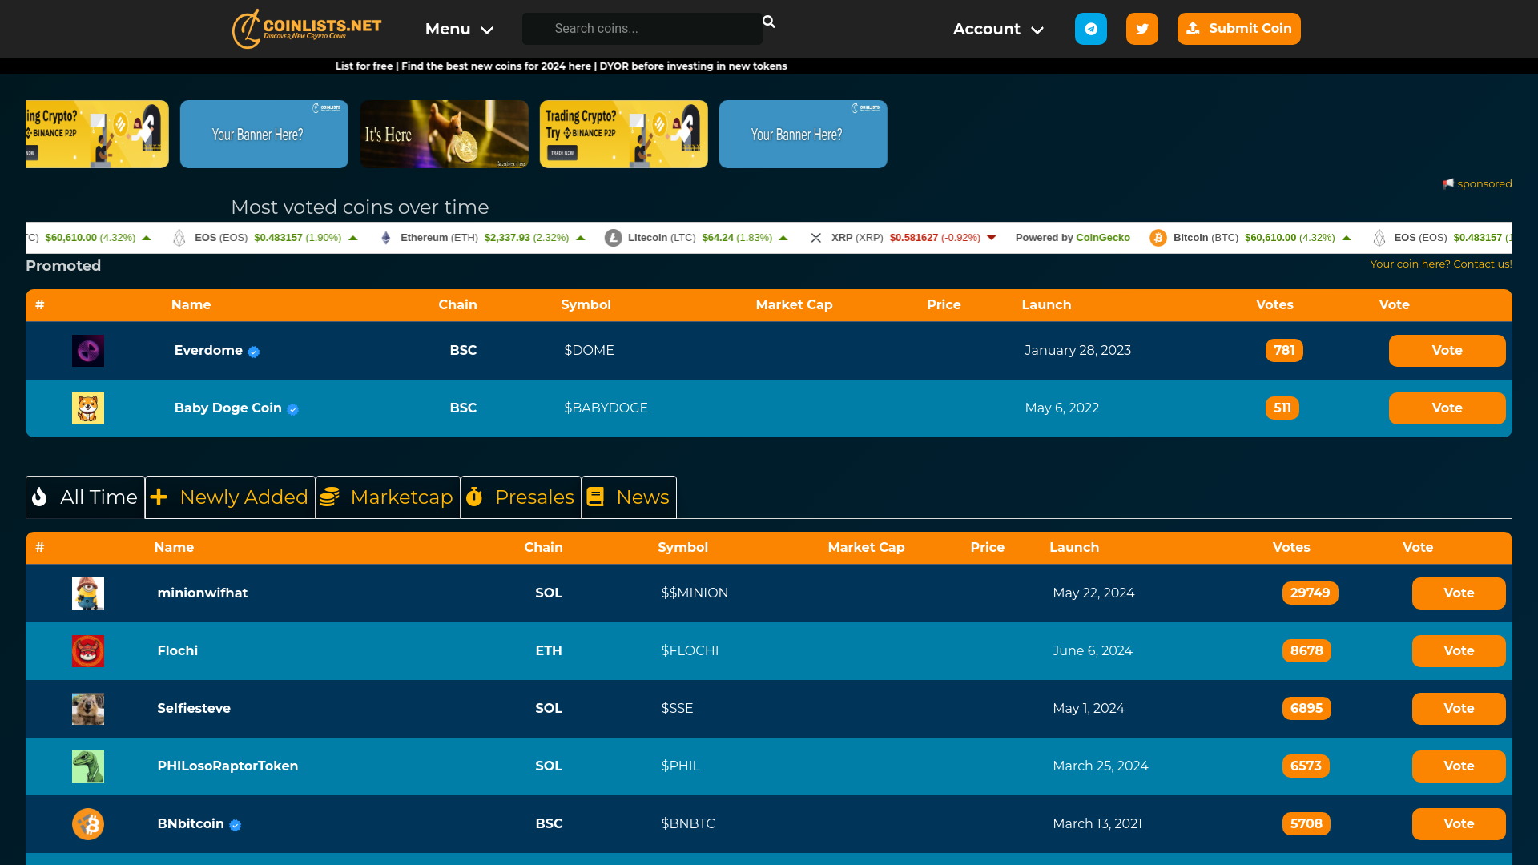
Task: Click the Everdome verified badge
Action: pos(254,352)
